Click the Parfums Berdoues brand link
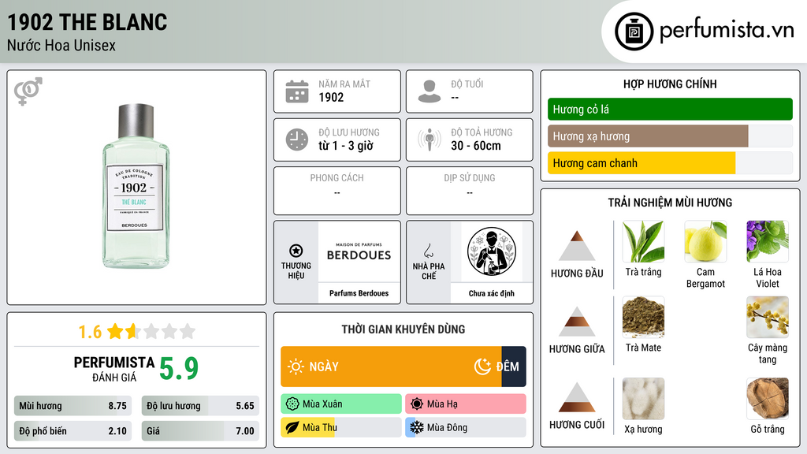807x454 pixels. [359, 293]
